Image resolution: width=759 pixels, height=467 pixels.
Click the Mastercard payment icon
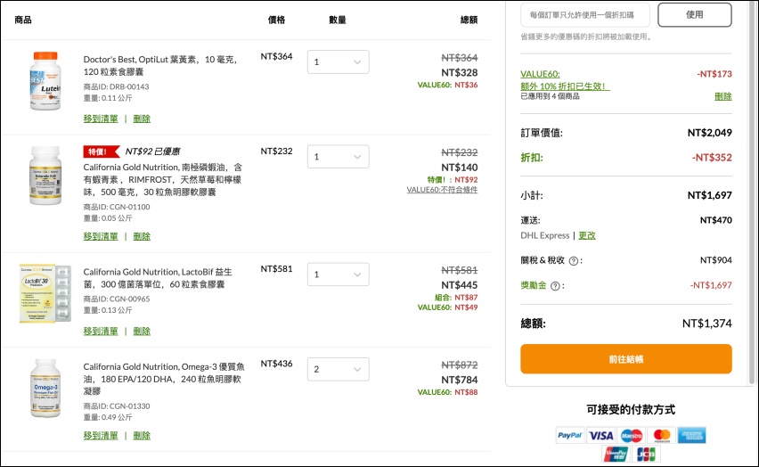[661, 435]
